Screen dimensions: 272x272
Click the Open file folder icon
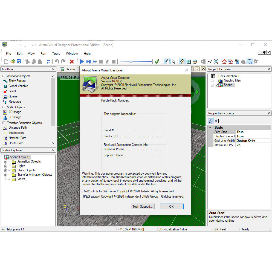(x=13, y=62)
